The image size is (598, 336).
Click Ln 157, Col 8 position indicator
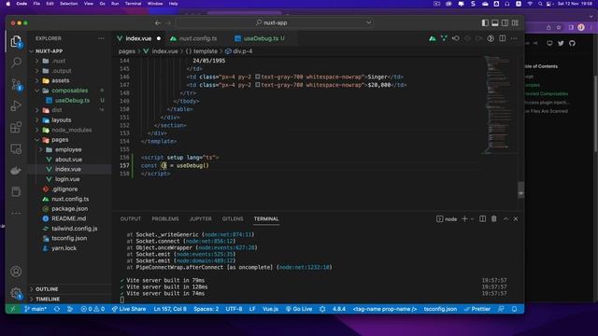coord(170,309)
